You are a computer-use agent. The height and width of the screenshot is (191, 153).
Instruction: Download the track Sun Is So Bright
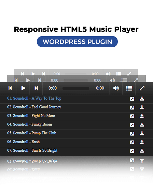coord(142,151)
